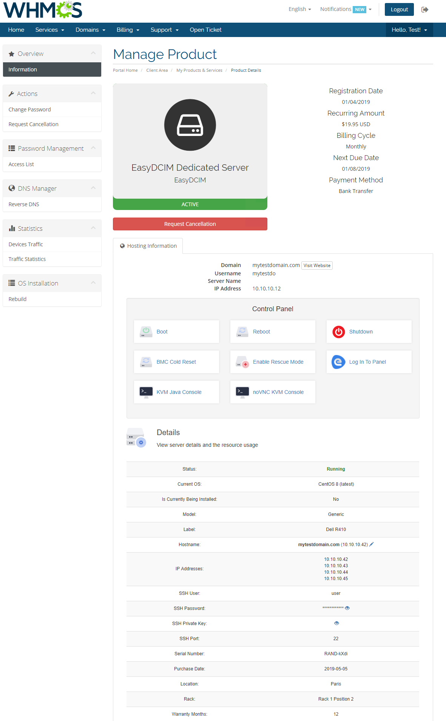Screen dimensions: 446x721
Task: Click the Reboot server icon
Action: point(242,332)
